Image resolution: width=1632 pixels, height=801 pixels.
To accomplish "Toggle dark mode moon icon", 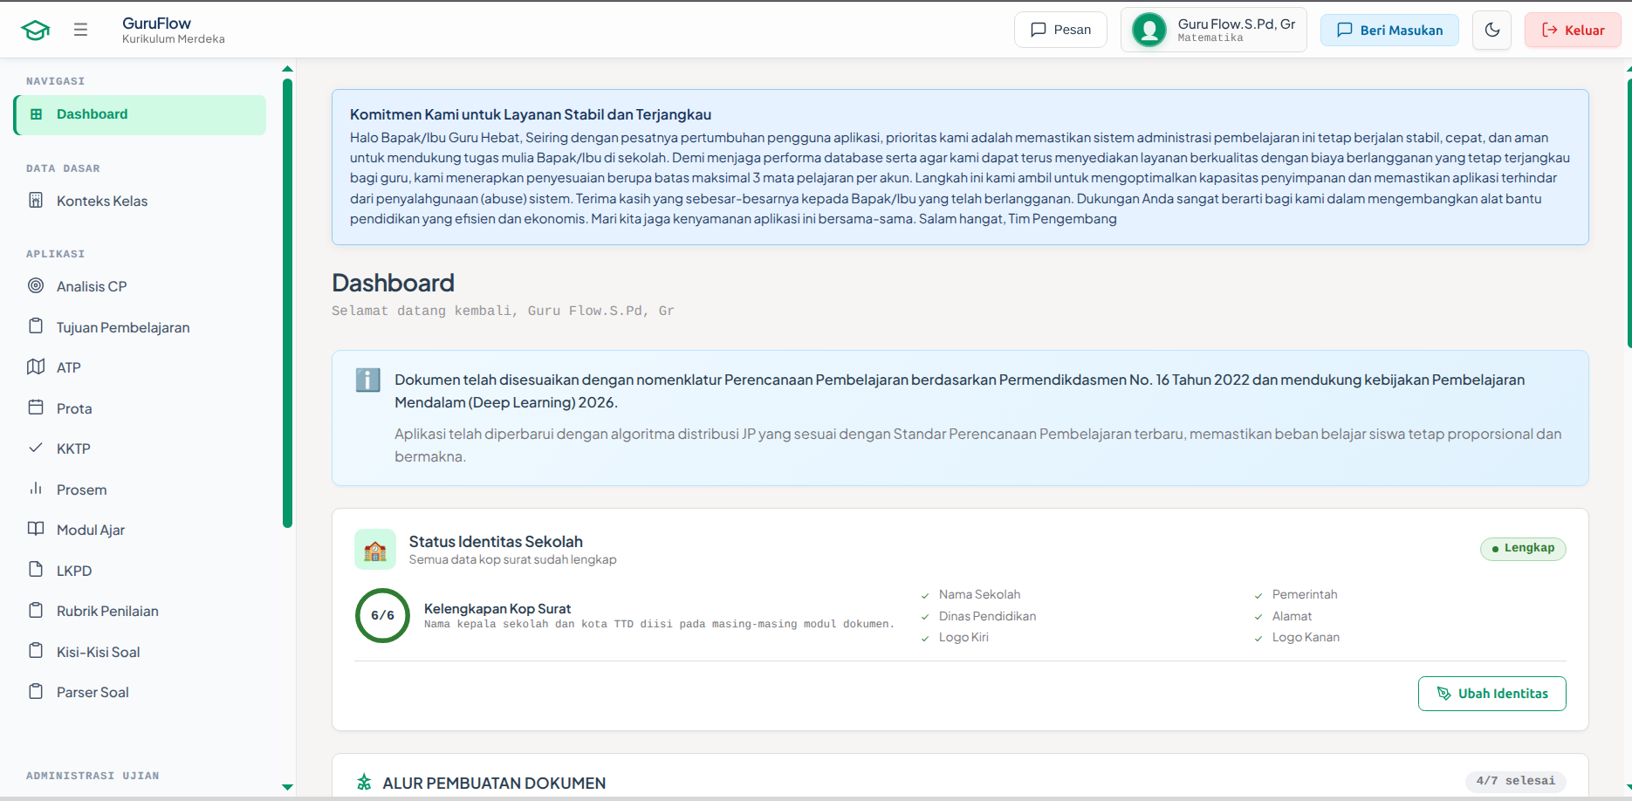I will (1492, 30).
